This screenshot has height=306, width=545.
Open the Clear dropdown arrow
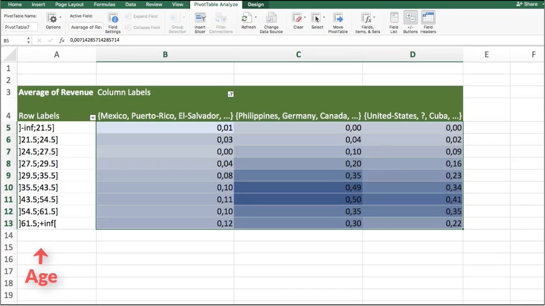(305, 18)
